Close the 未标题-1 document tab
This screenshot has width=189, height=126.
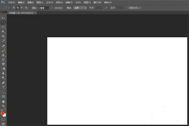35,13
